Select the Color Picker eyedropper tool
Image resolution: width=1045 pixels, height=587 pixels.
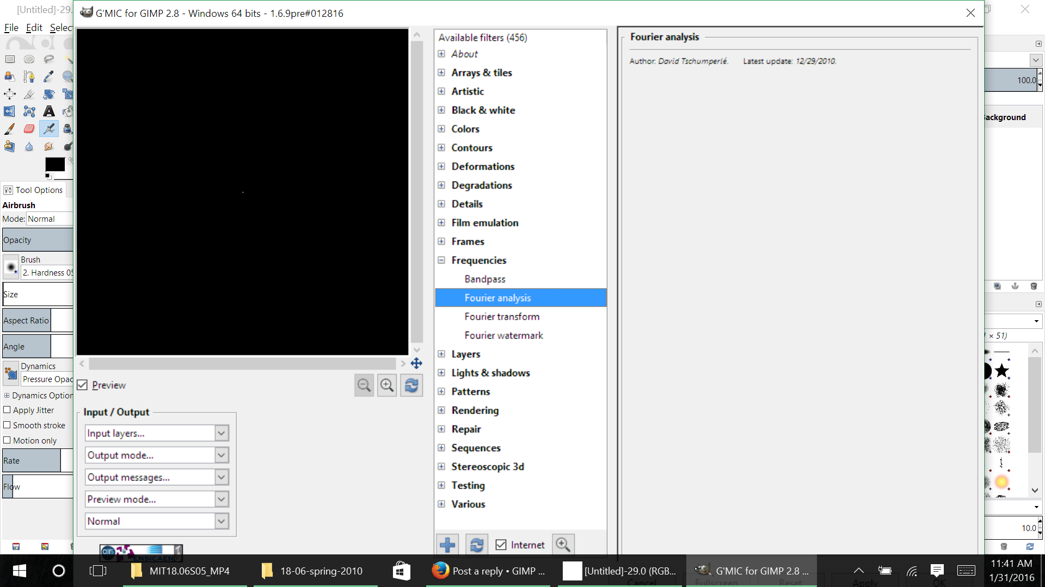click(49, 77)
